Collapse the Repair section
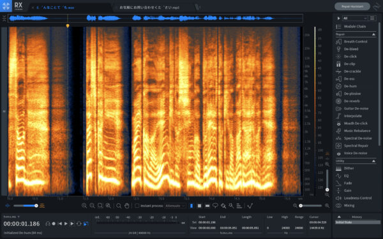This screenshot has width=383, height=239. coord(373,34)
